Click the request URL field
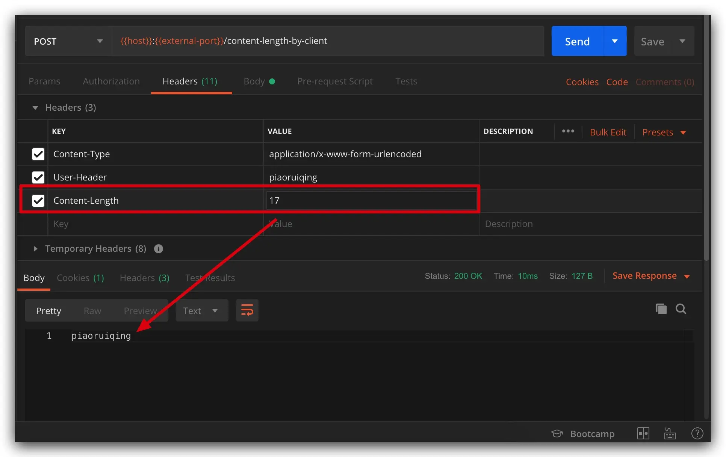Viewport: 726px width, 457px height. [x=328, y=41]
